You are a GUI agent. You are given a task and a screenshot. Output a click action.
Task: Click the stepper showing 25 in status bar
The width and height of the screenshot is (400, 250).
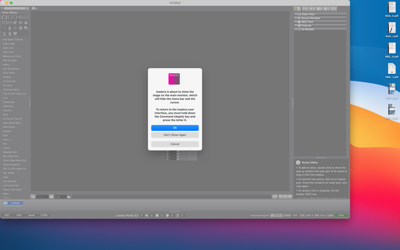click(x=276, y=216)
